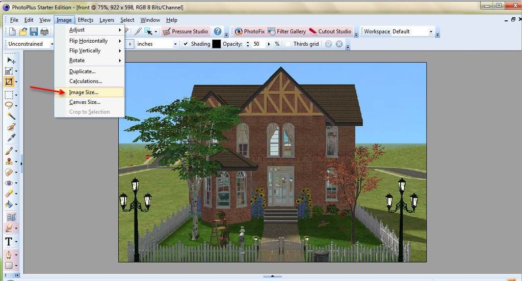Toggle the Shading checkbox

pos(186,44)
